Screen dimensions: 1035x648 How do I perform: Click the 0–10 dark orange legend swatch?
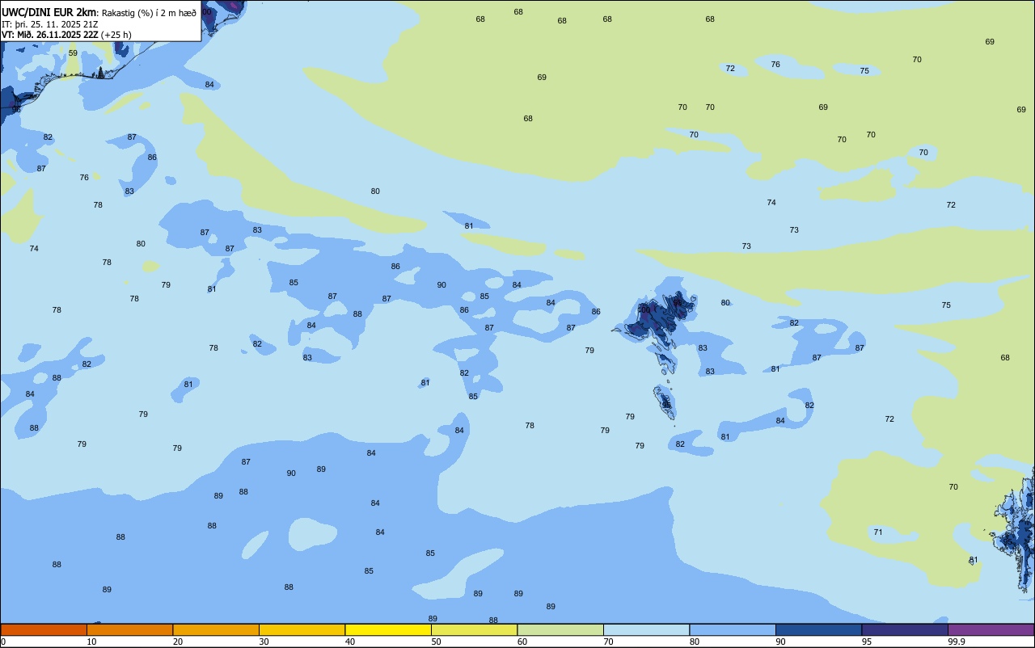[x=44, y=629]
